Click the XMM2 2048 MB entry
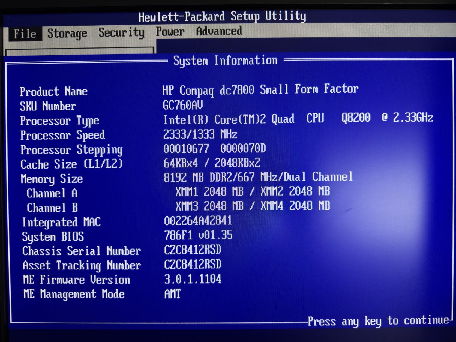456x342 pixels. tap(295, 191)
